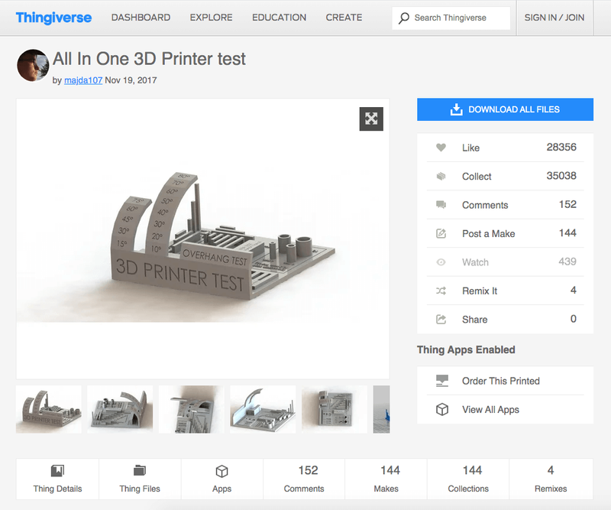Viewport: 611px width, 510px height.
Task: Click the Collect stack icon
Action: [441, 176]
